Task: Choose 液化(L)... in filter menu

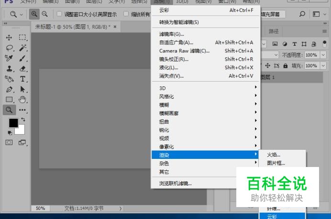Action: (x=206, y=68)
